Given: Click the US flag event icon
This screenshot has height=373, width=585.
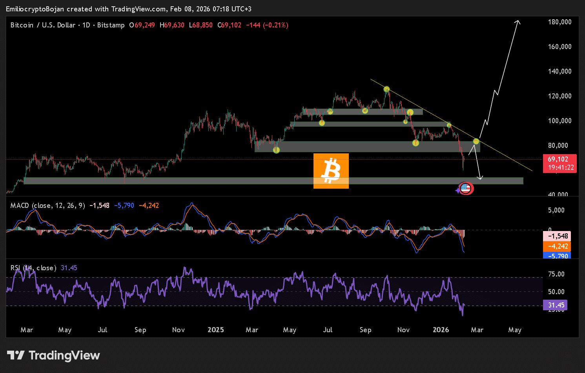Looking at the screenshot, I should (466, 189).
